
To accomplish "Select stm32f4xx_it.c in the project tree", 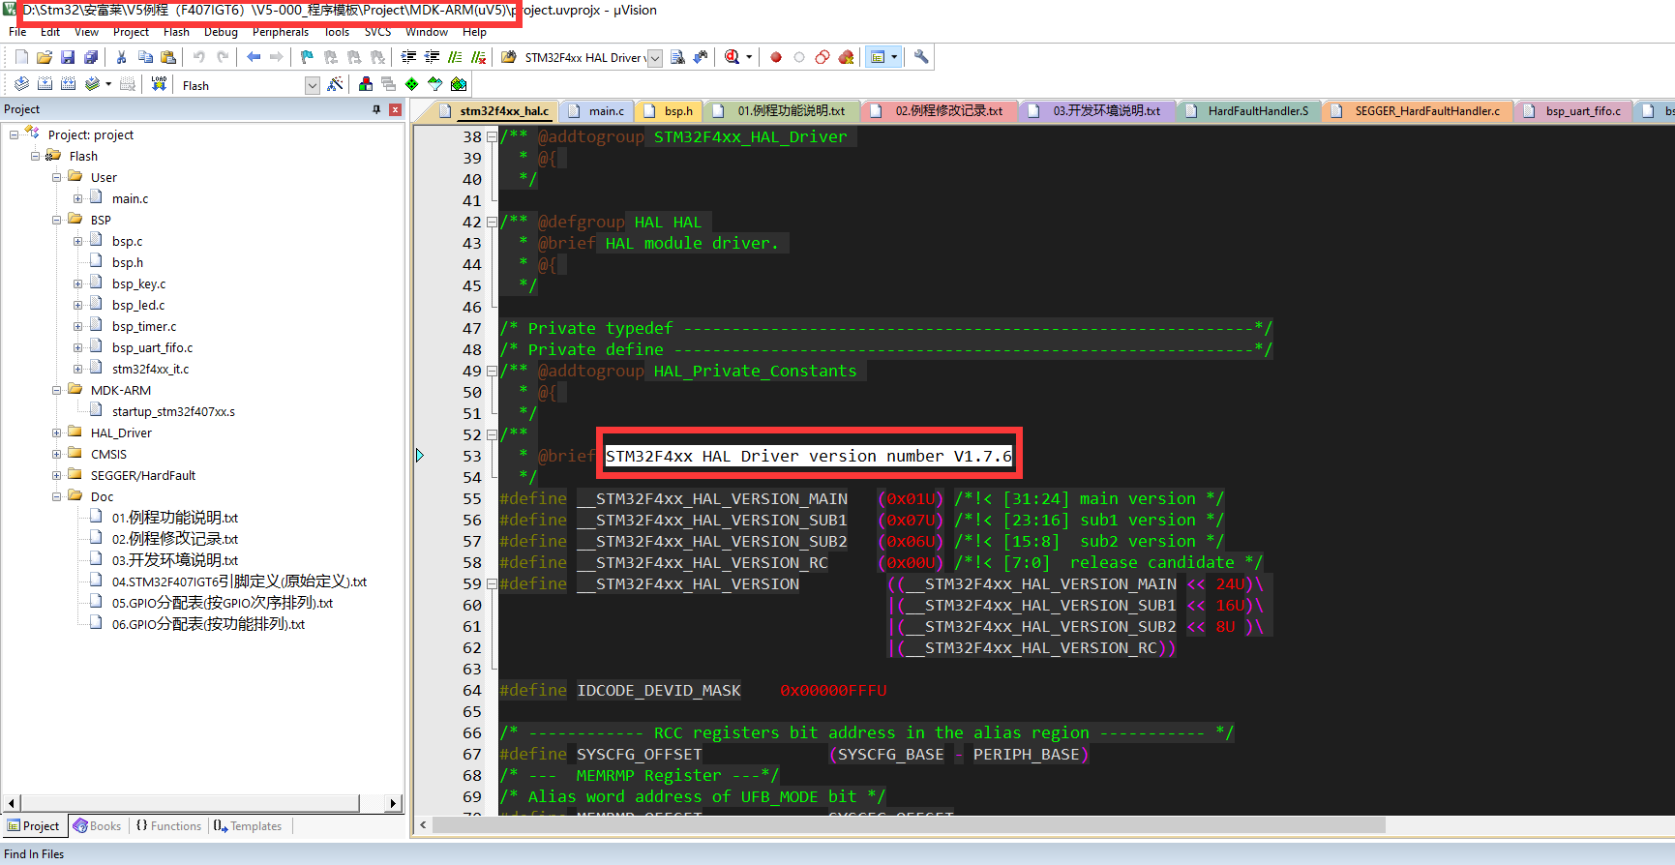I will coord(150,369).
